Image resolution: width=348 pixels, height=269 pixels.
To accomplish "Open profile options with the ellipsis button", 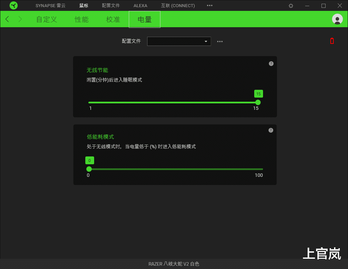I will click(220, 41).
